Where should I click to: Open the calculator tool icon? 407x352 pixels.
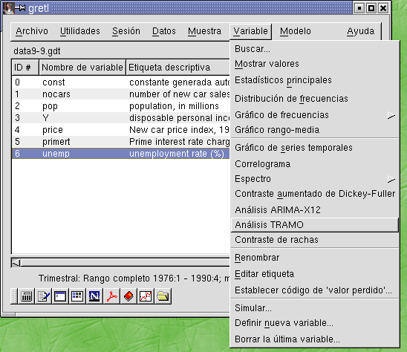click(26, 296)
